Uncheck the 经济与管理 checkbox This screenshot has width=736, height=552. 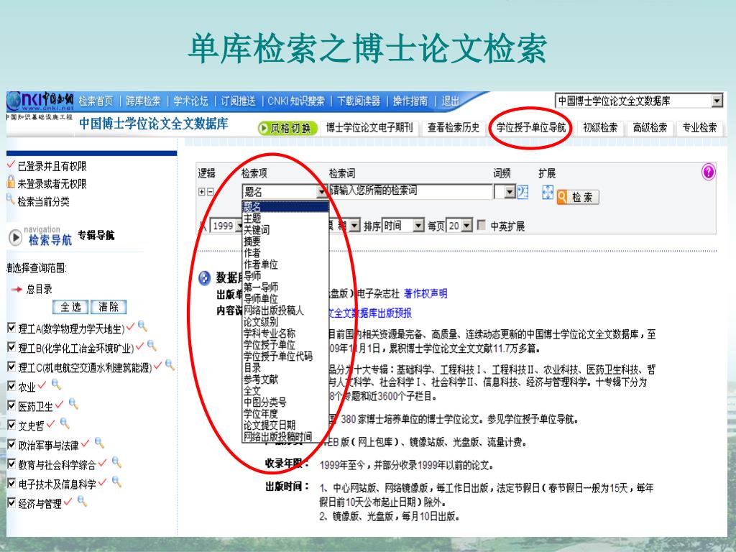(x=11, y=503)
